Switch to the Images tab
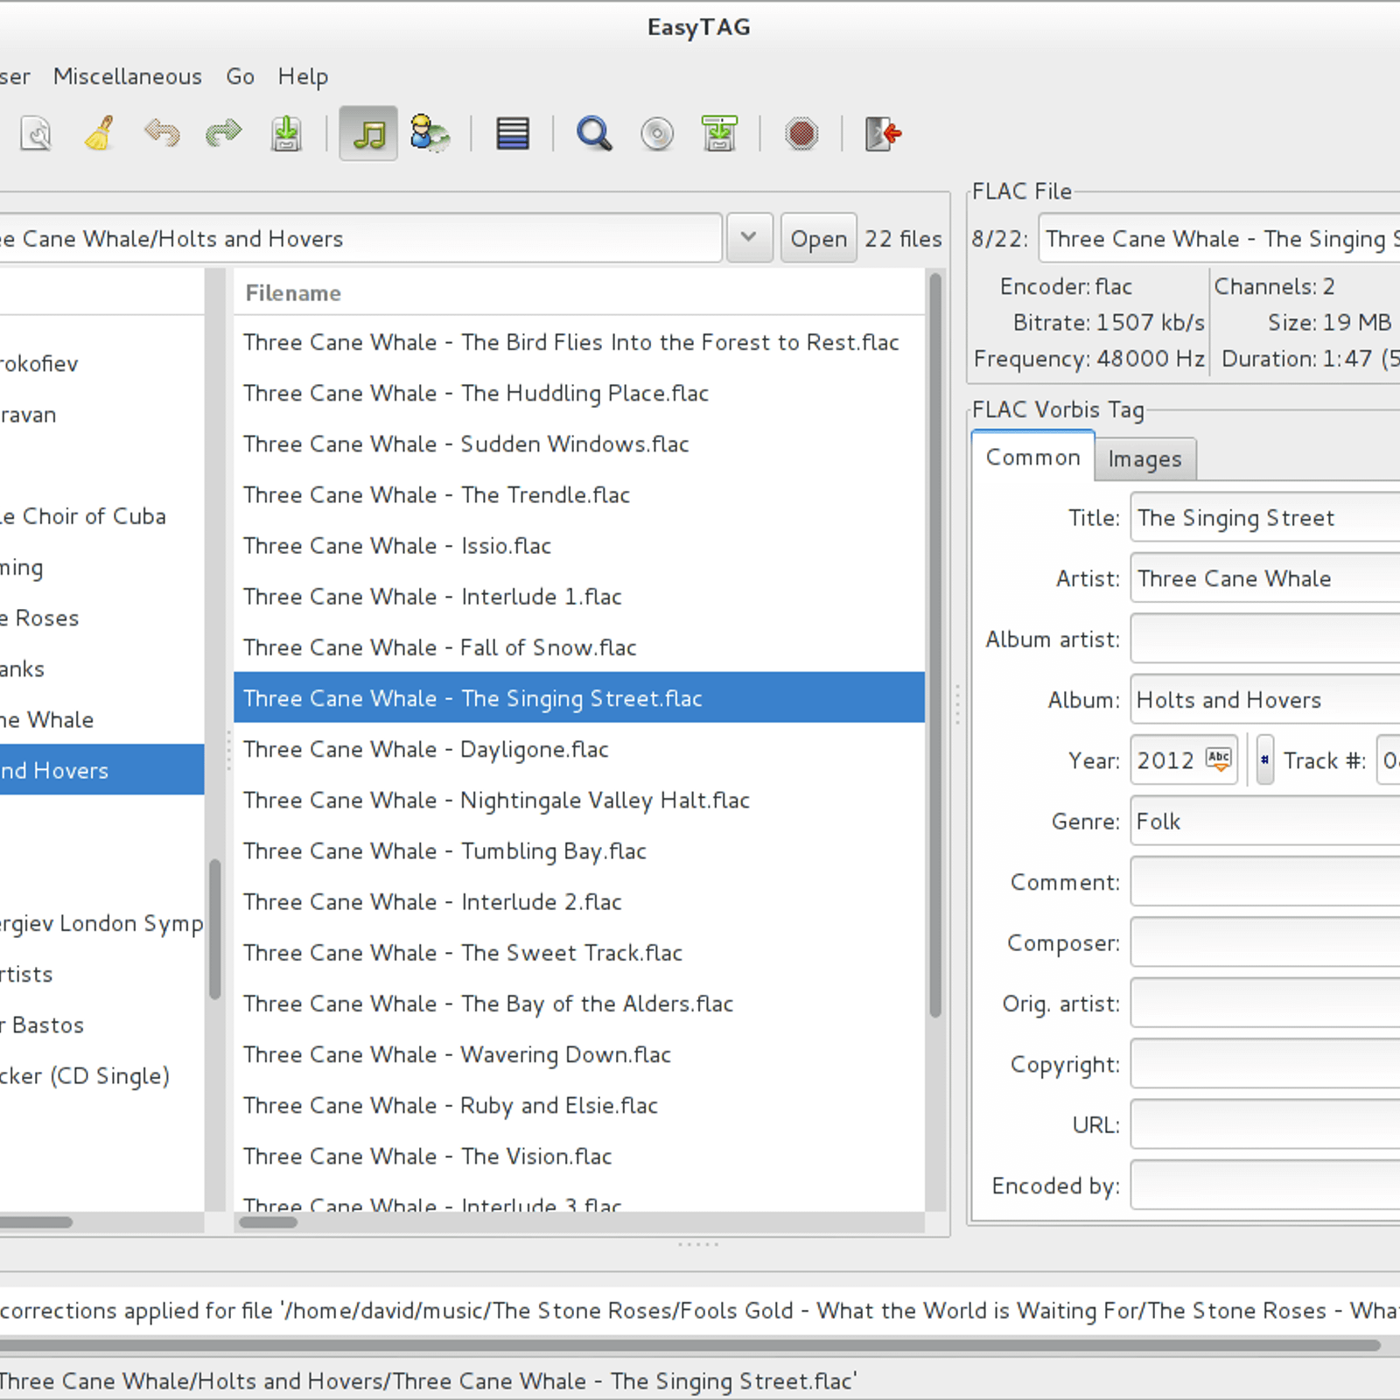1400x1400 pixels. point(1144,459)
